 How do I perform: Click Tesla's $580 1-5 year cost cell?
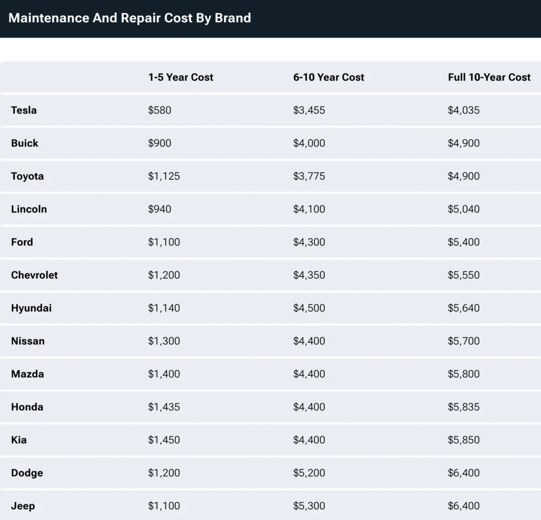coord(160,110)
